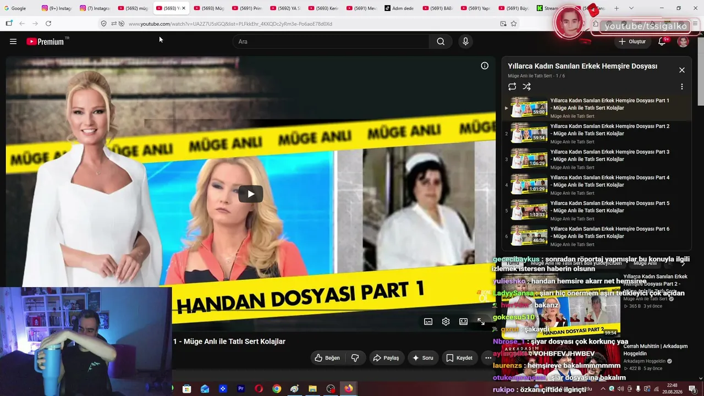Ask a question with the Soru button

click(423, 358)
